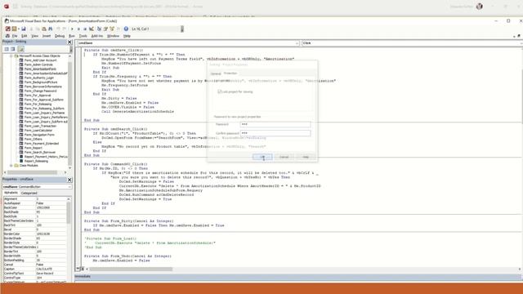523x294 pixels.
Task: Click Help button in Project Properties dialog
Action: point(306,157)
